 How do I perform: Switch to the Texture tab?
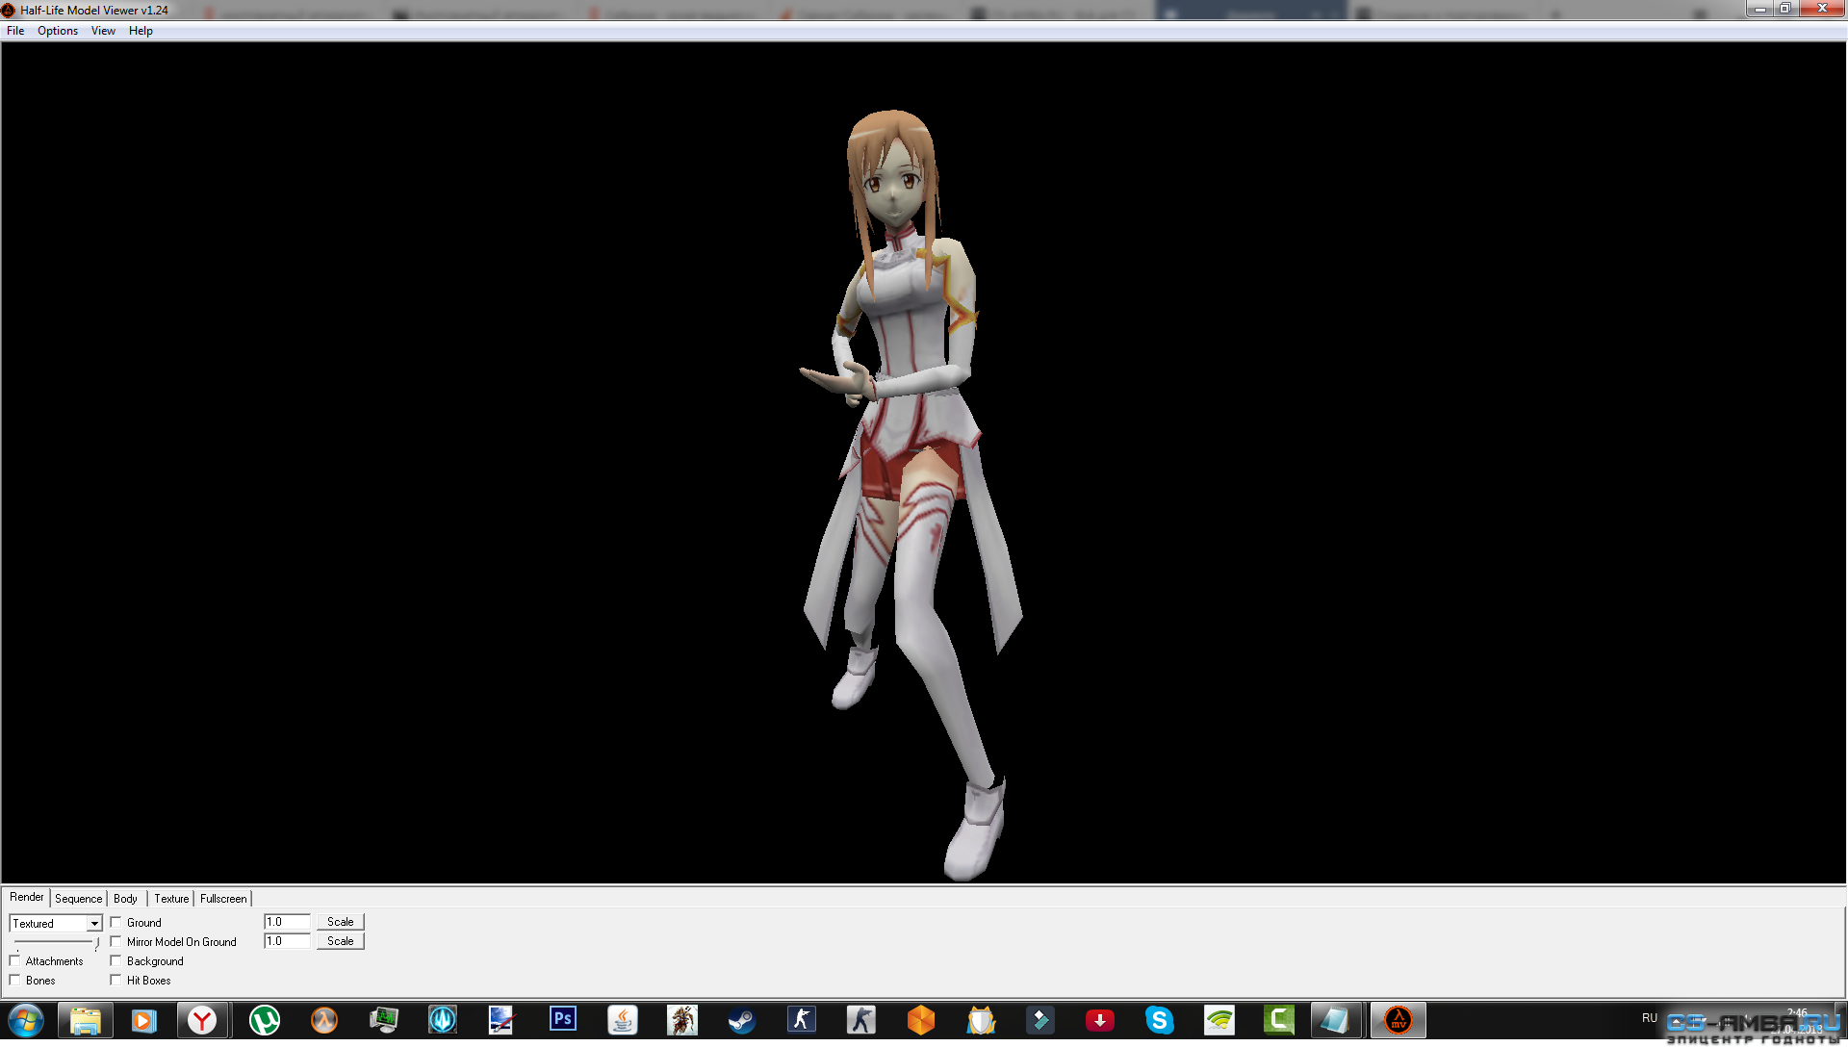[x=171, y=899]
